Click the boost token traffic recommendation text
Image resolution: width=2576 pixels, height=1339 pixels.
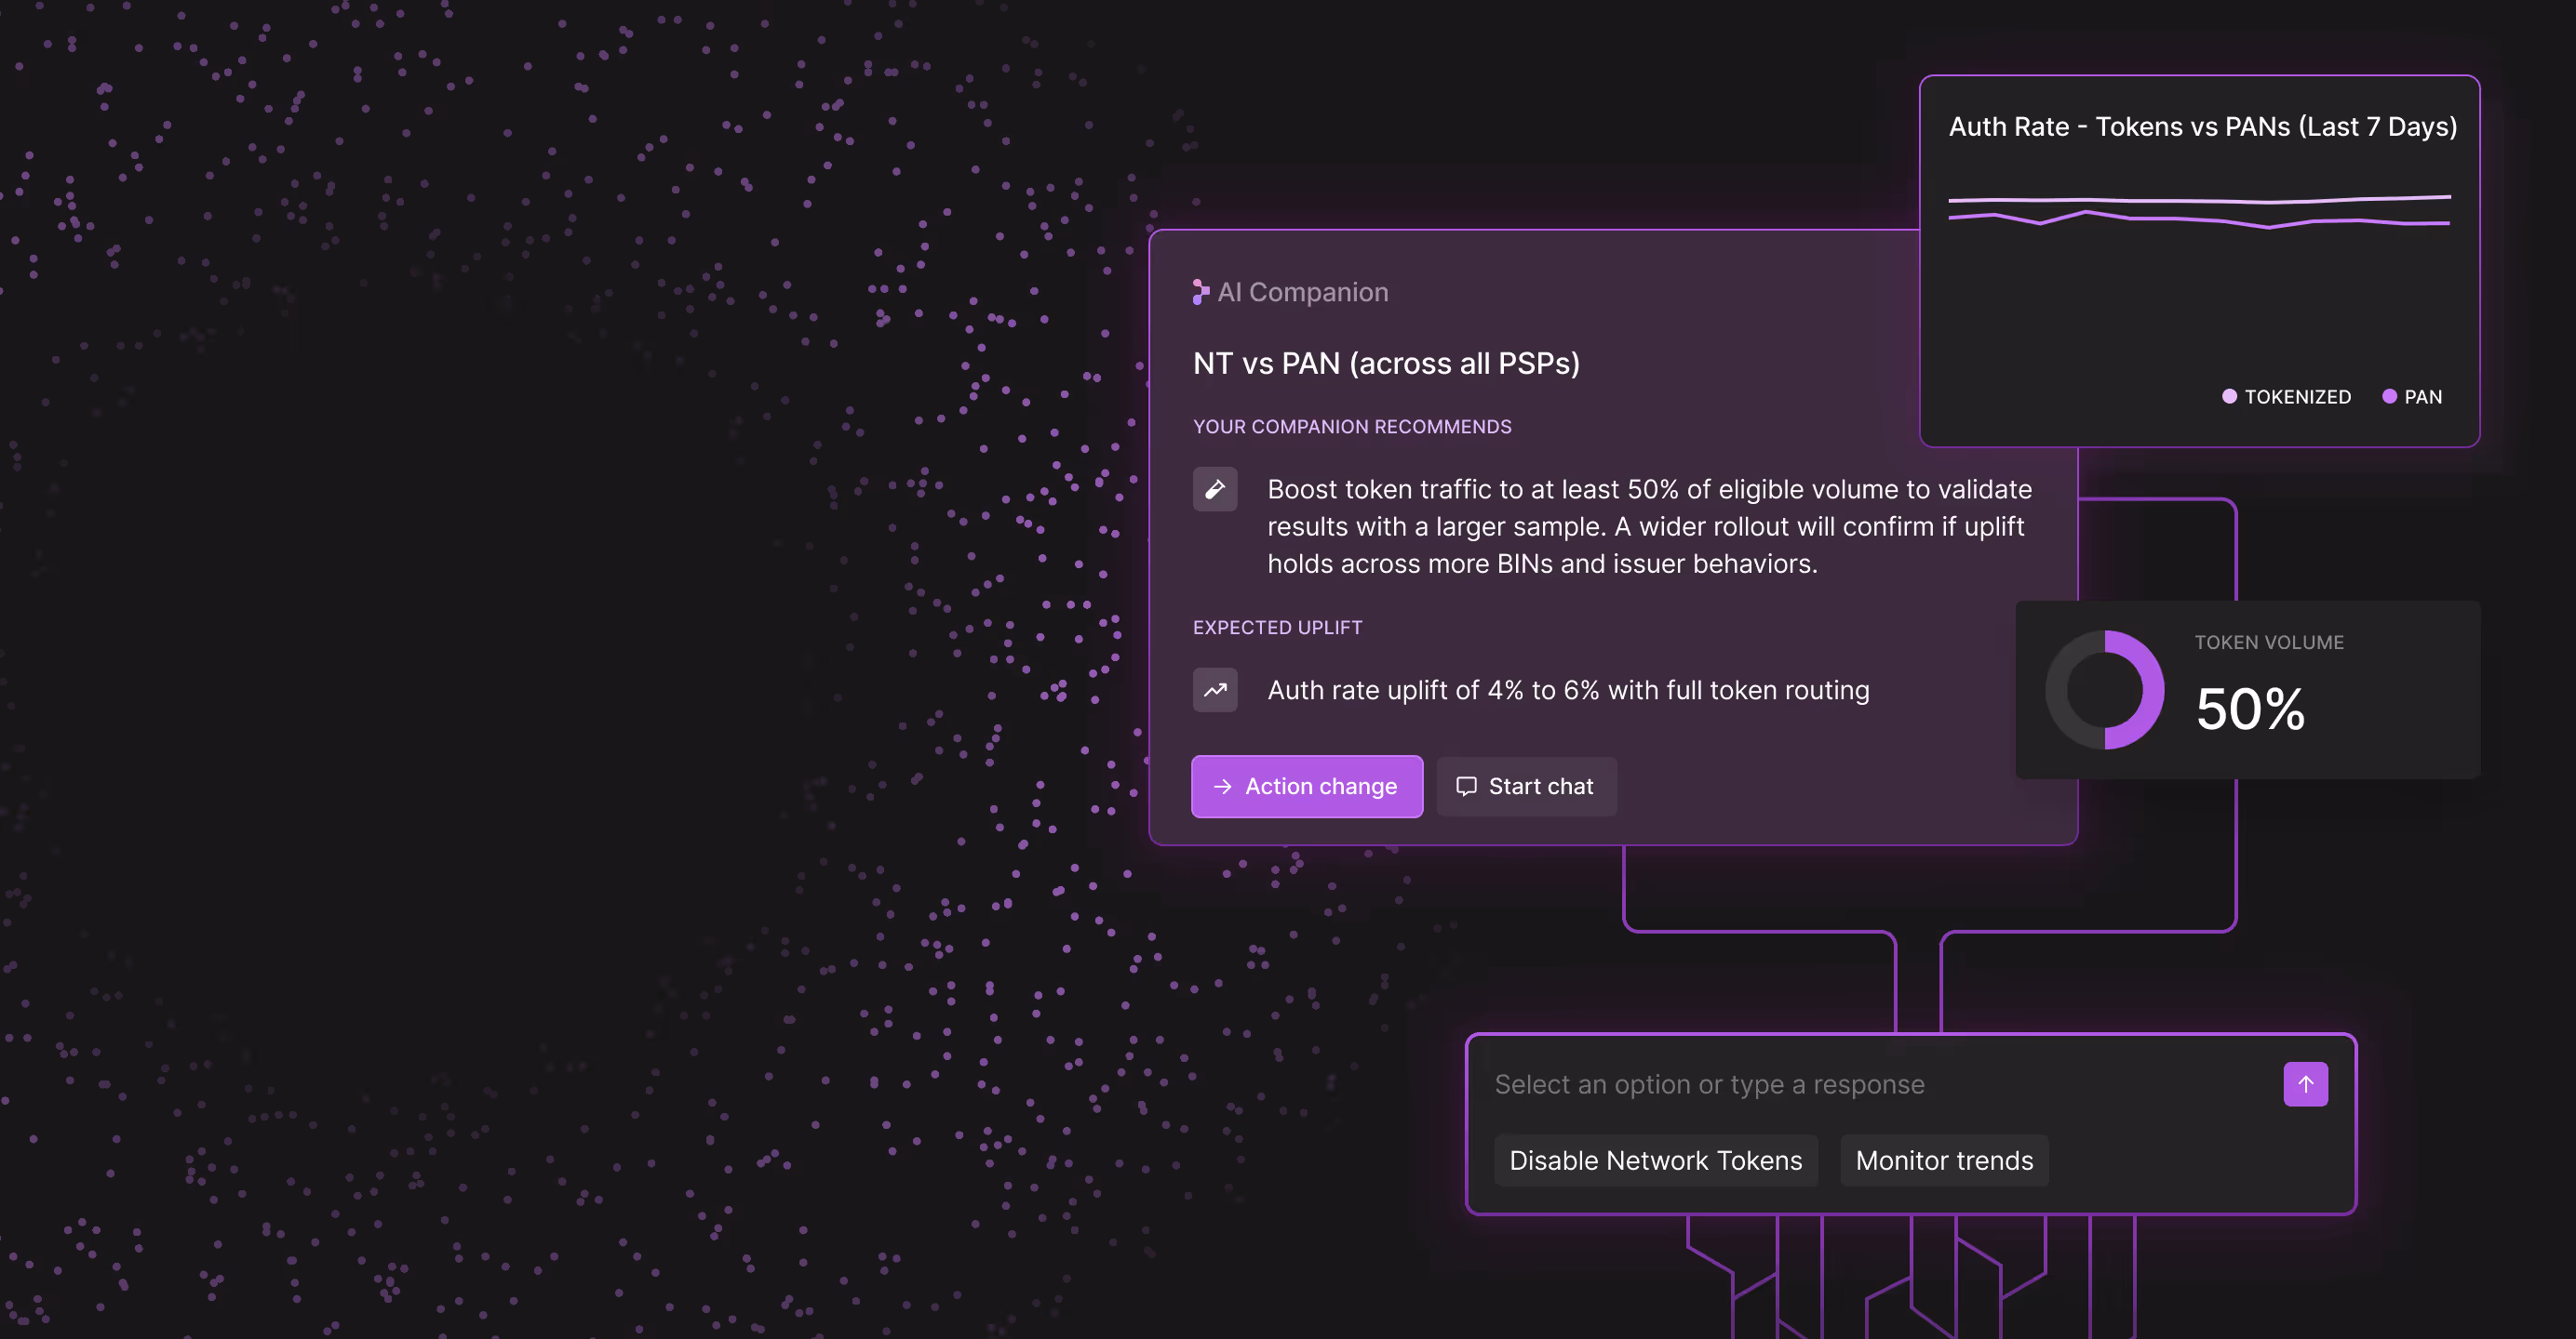pos(1649,526)
